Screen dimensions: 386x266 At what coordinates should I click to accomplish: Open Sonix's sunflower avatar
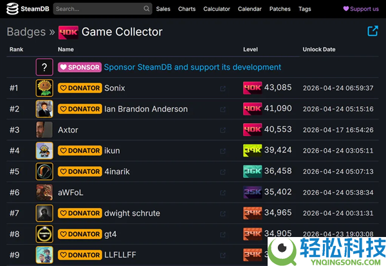tap(44, 88)
